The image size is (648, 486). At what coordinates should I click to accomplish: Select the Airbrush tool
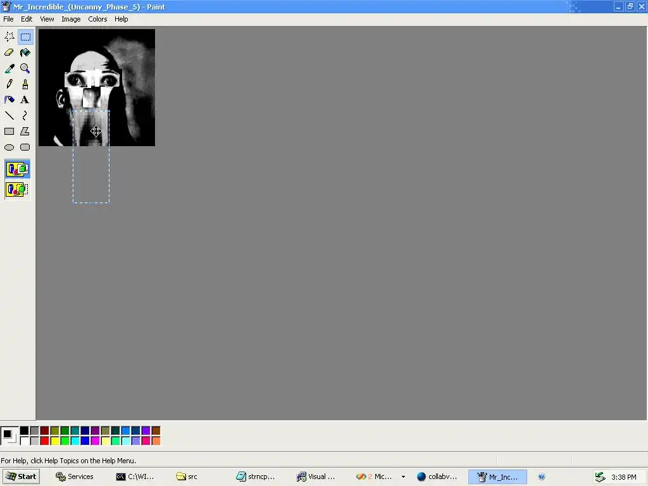(9, 99)
